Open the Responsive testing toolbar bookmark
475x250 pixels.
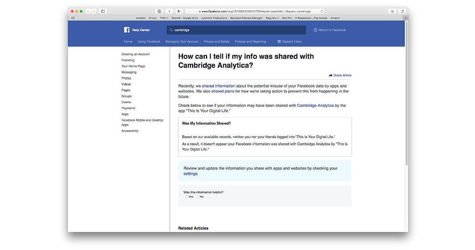(311, 18)
